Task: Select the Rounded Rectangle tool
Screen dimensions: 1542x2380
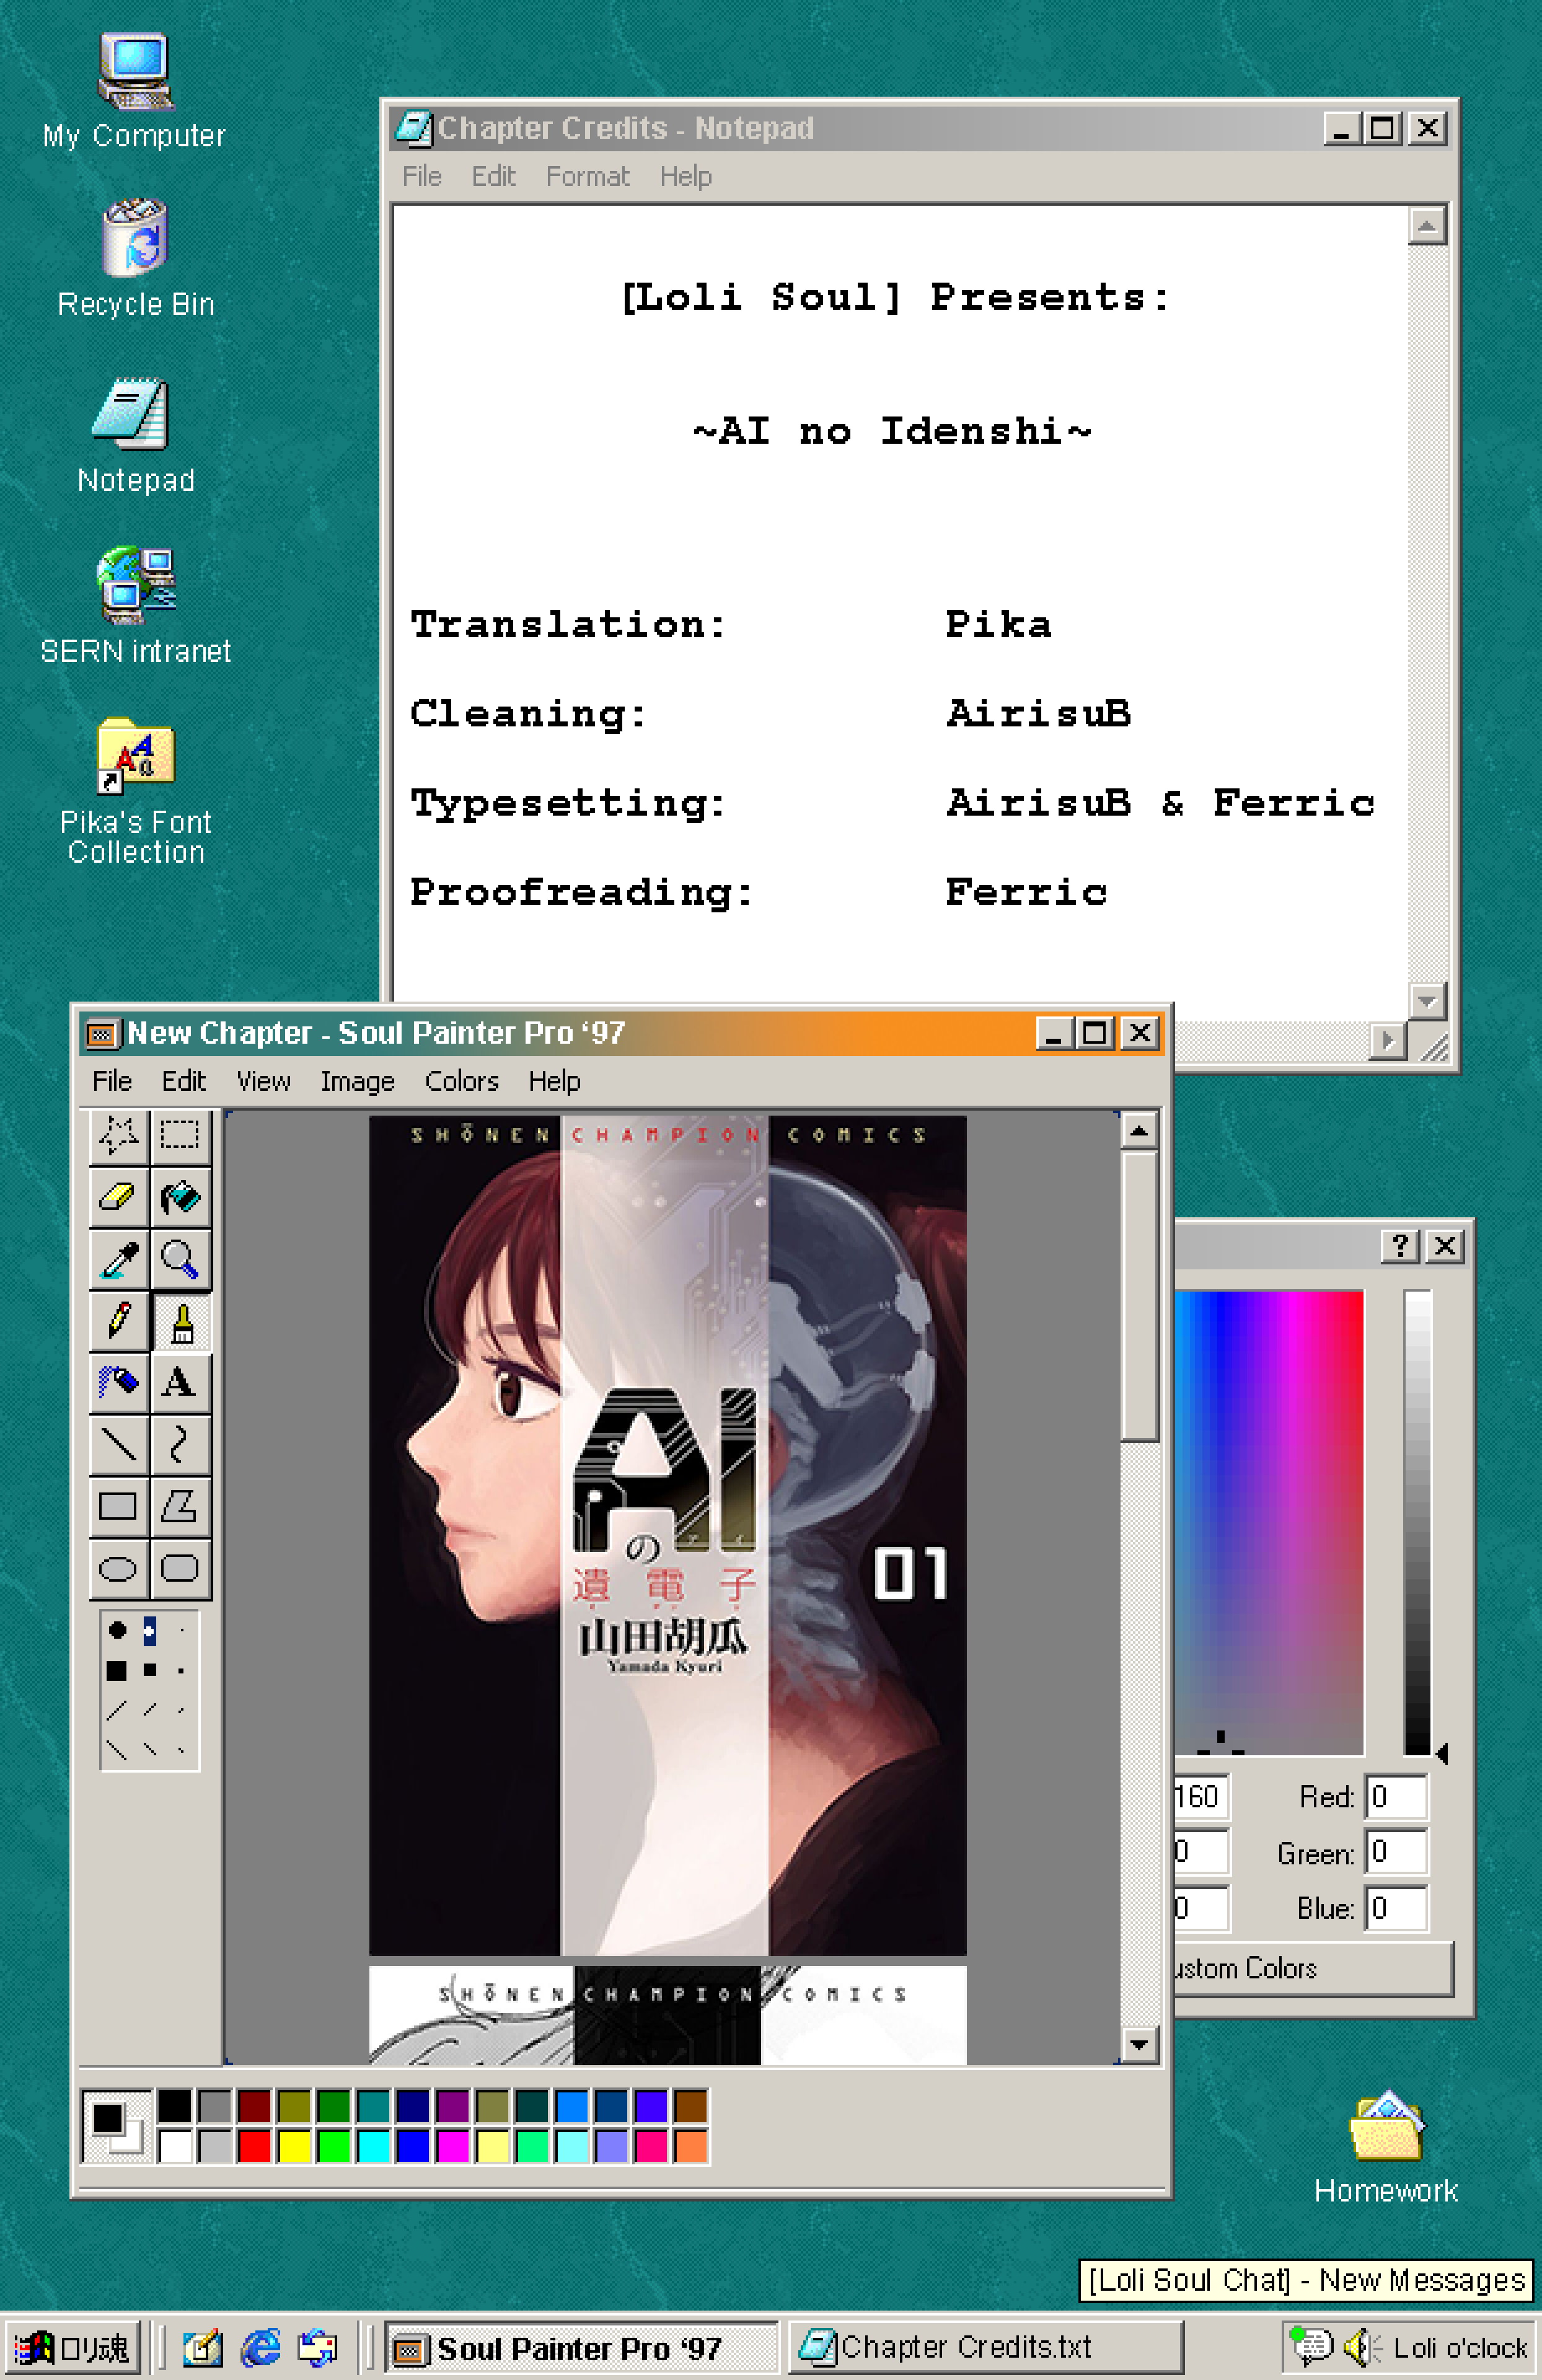Action: pos(181,1569)
